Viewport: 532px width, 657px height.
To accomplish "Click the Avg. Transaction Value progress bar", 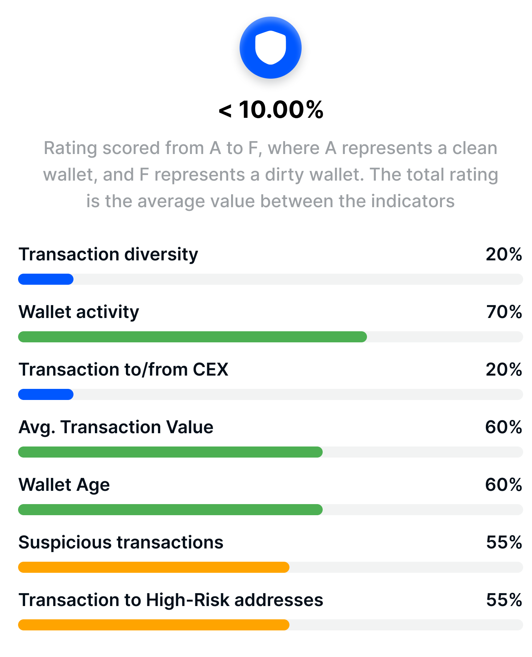I will tap(271, 452).
